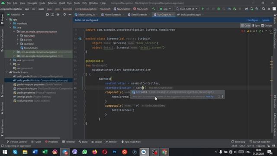Click the microphone tray icon
Viewport: 277px width, 156px height.
pos(221,152)
